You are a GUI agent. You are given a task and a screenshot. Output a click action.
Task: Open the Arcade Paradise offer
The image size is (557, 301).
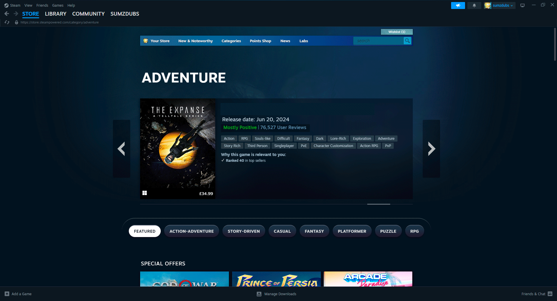(368, 279)
